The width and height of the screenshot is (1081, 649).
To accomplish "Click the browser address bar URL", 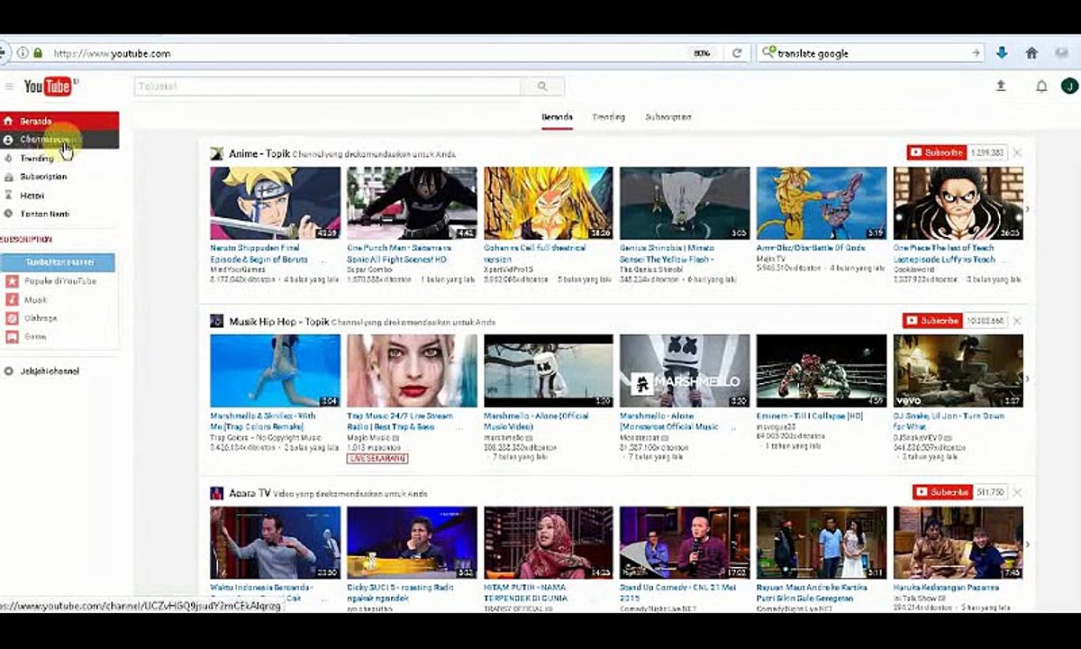I will coord(112,53).
